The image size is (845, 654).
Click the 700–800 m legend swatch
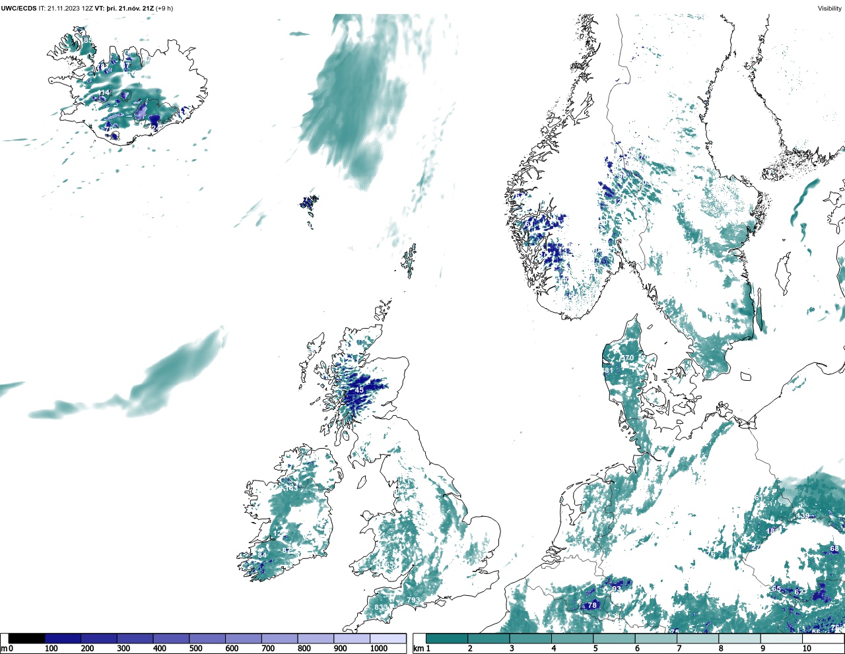(x=279, y=639)
